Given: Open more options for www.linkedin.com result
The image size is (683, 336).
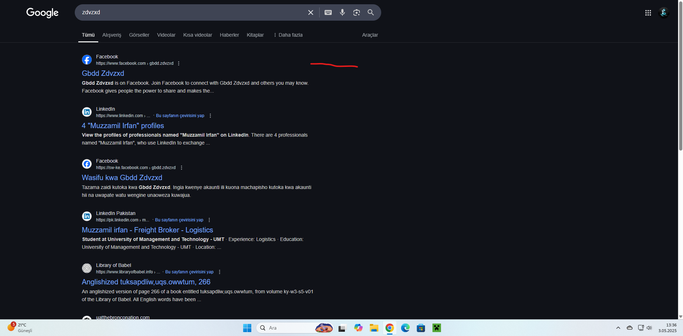Looking at the screenshot, I should (210, 116).
